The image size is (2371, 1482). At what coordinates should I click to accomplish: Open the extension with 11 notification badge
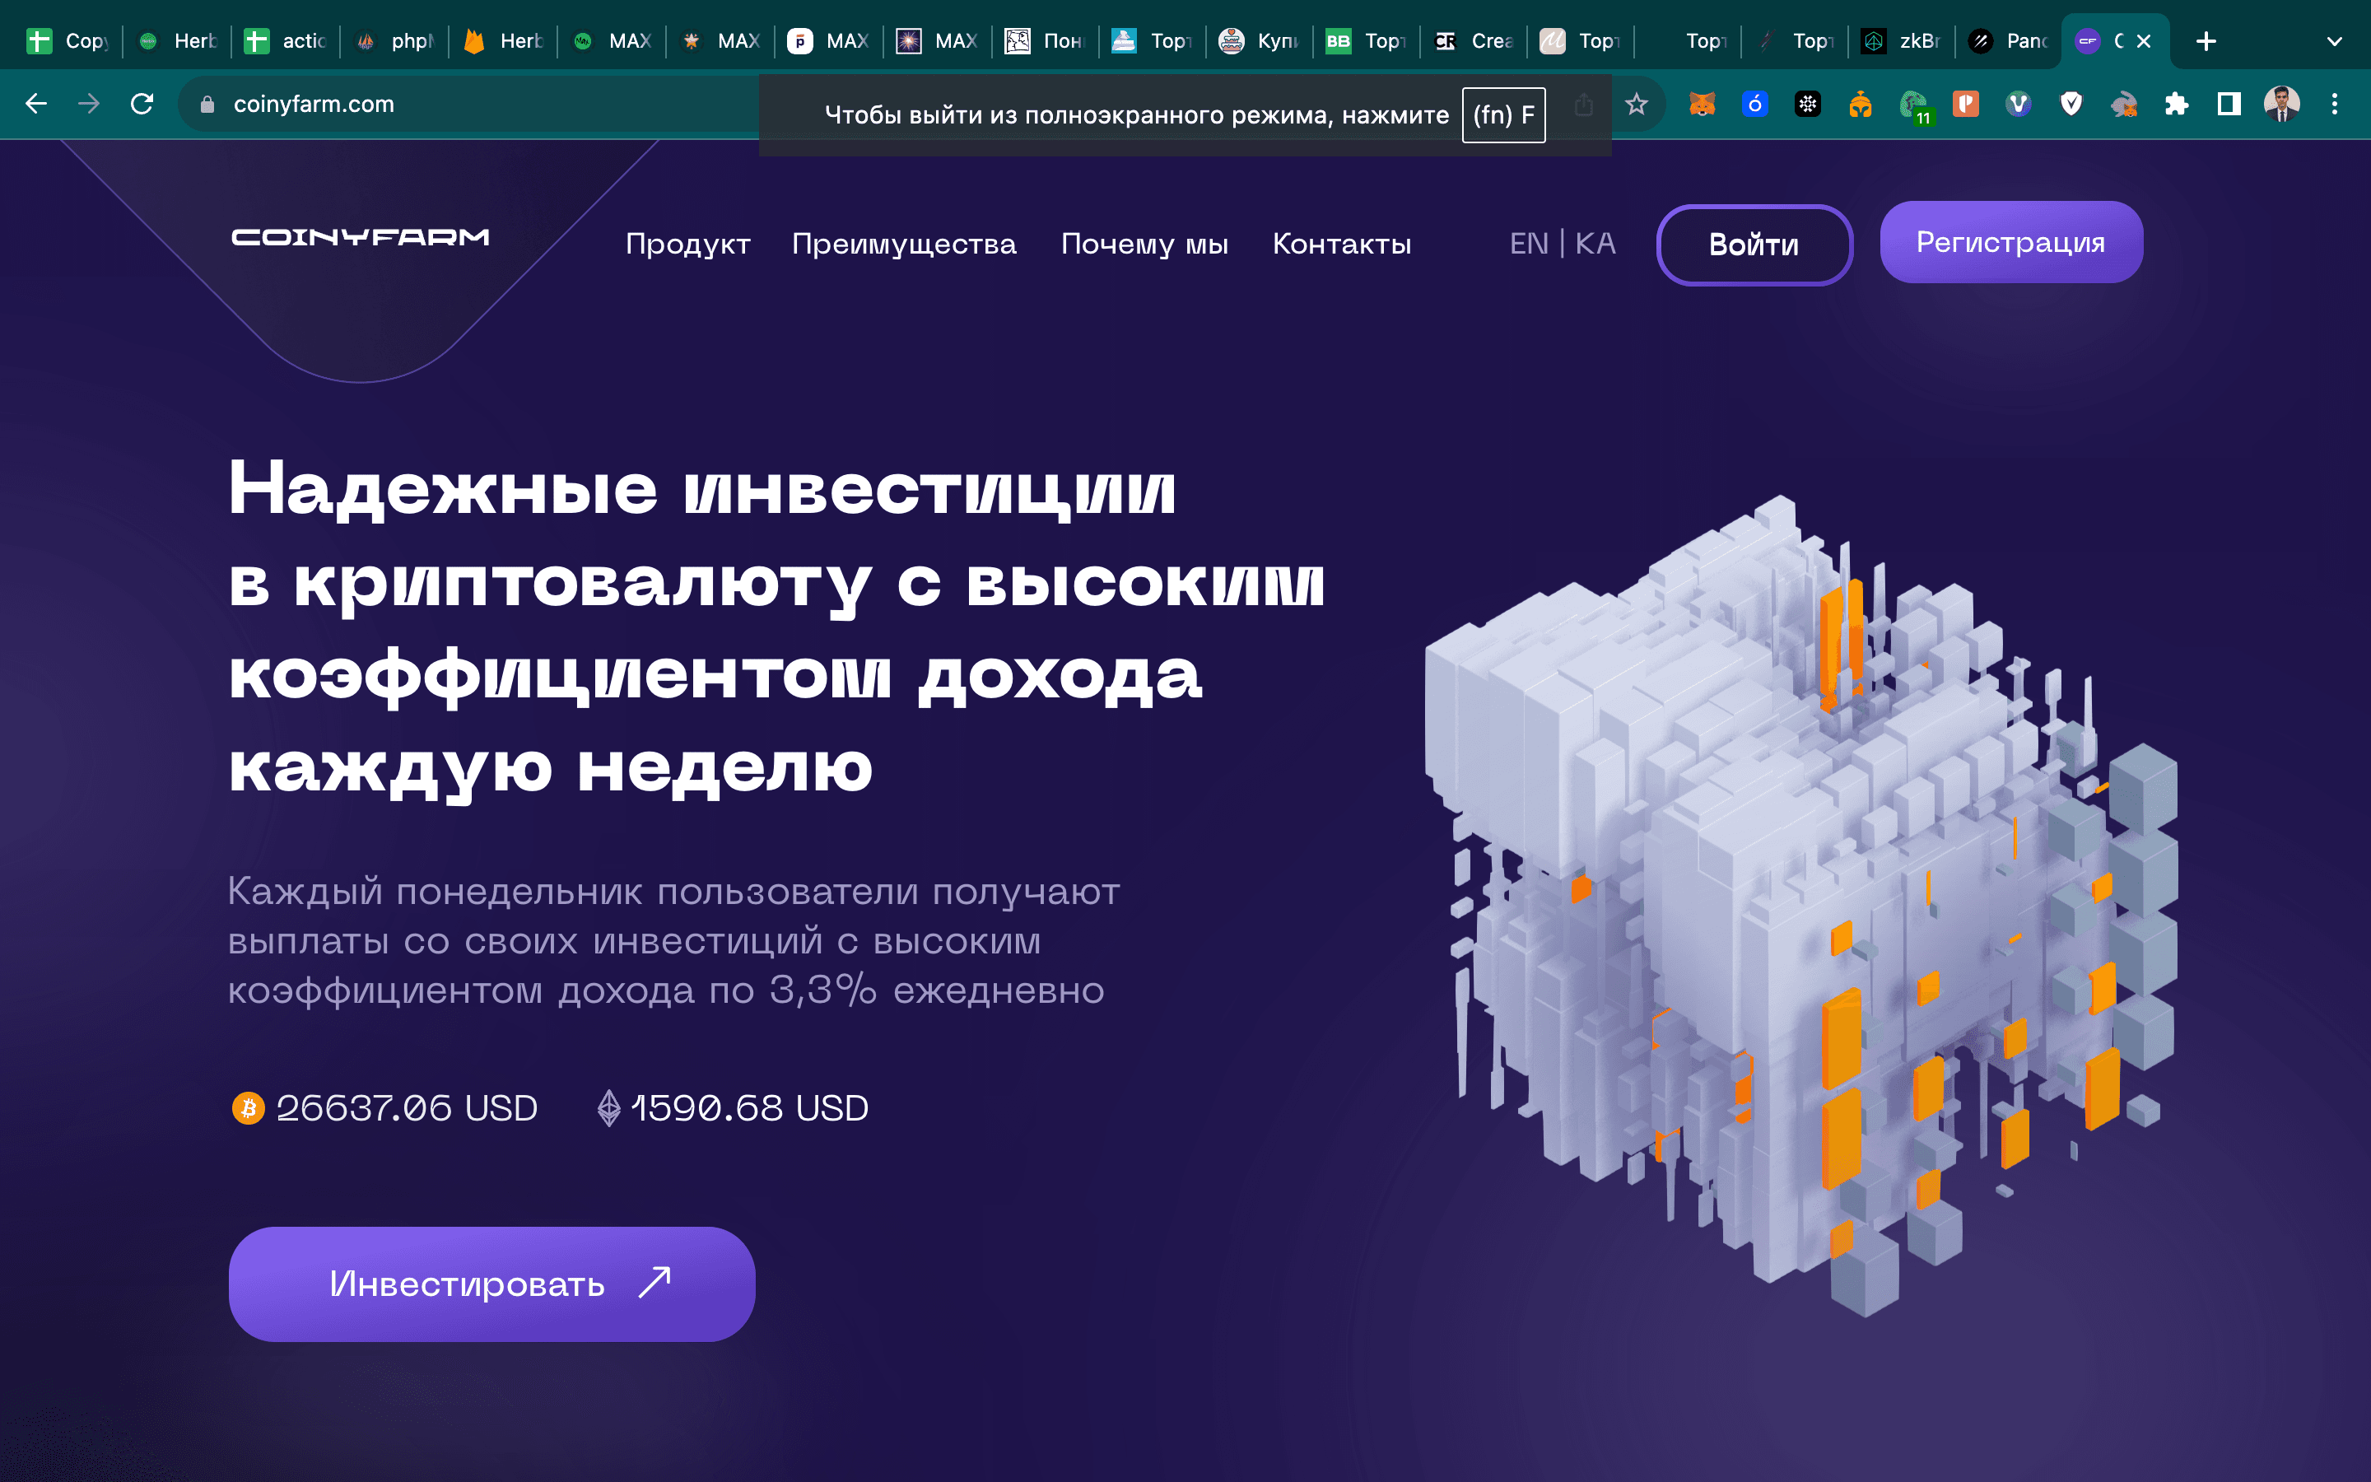[1912, 103]
